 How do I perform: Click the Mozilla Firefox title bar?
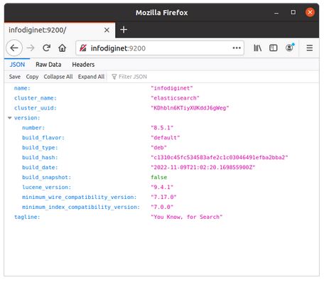coord(161,13)
